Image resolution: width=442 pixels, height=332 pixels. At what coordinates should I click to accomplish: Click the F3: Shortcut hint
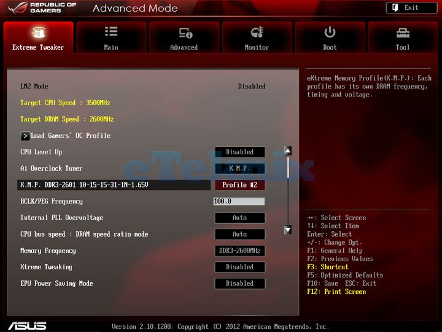click(328, 267)
